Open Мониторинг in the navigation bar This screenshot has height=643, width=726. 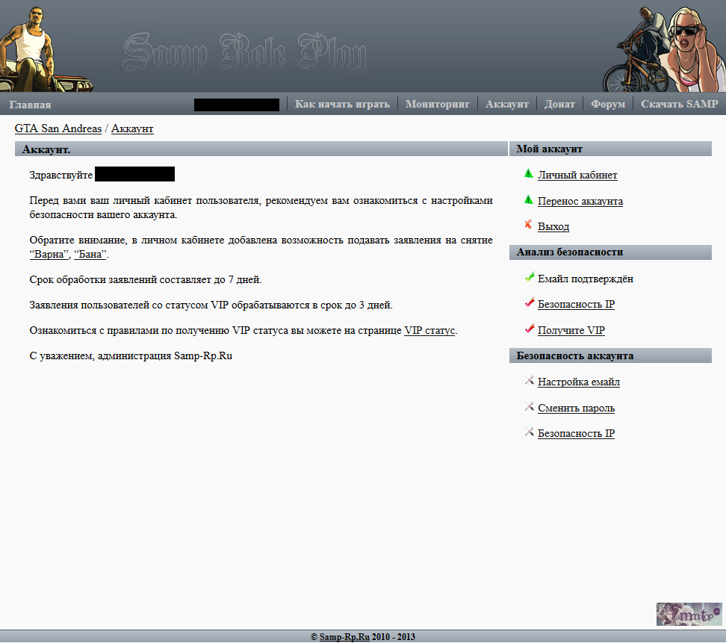(438, 104)
